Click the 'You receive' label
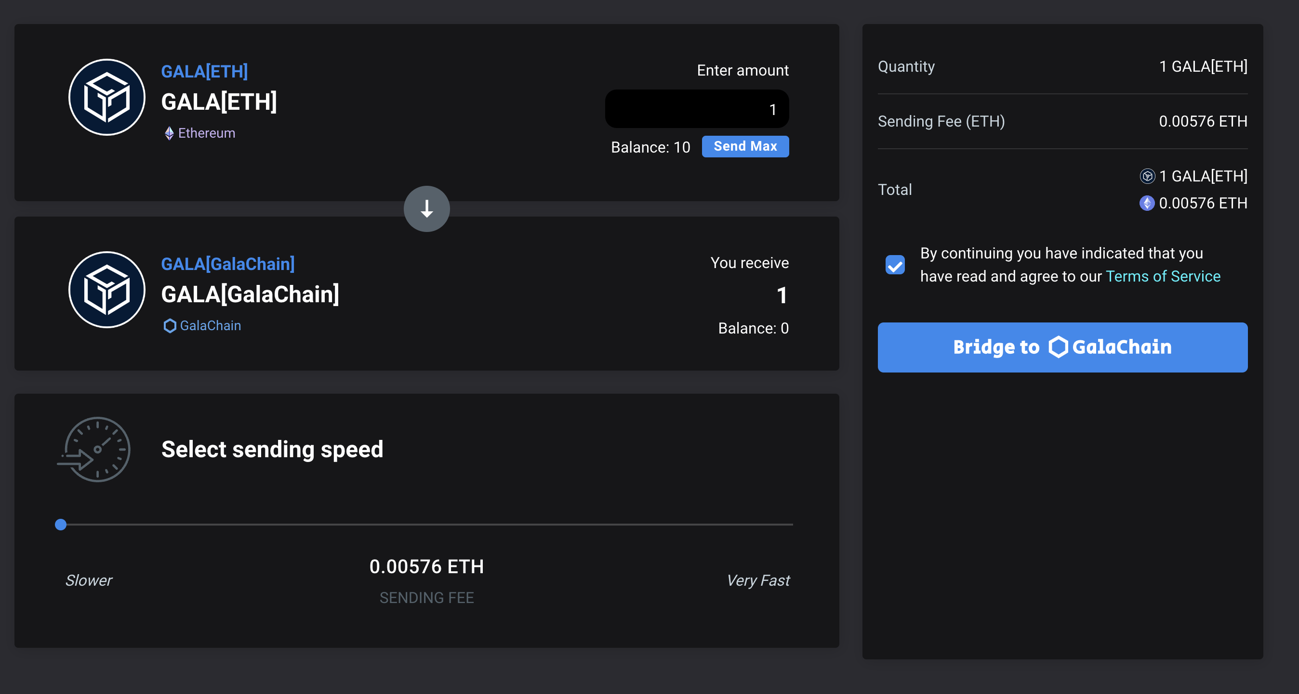This screenshot has width=1299, height=694. pos(749,263)
